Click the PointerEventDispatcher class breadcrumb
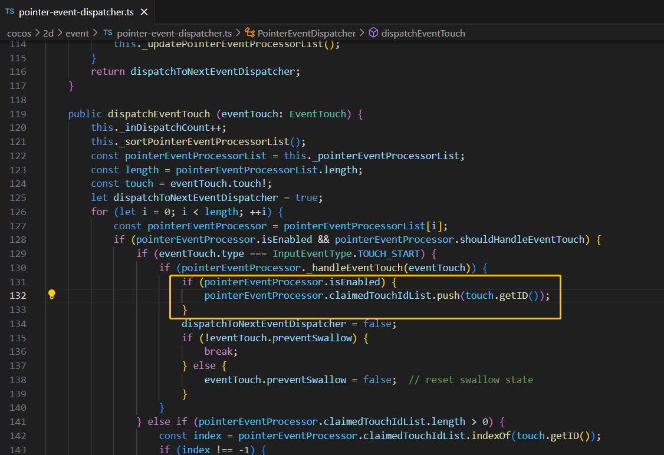The height and width of the screenshot is (455, 664). pyautogui.click(x=307, y=33)
